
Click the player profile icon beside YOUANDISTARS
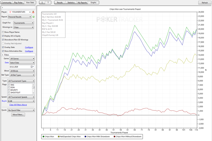tap(33, 12)
